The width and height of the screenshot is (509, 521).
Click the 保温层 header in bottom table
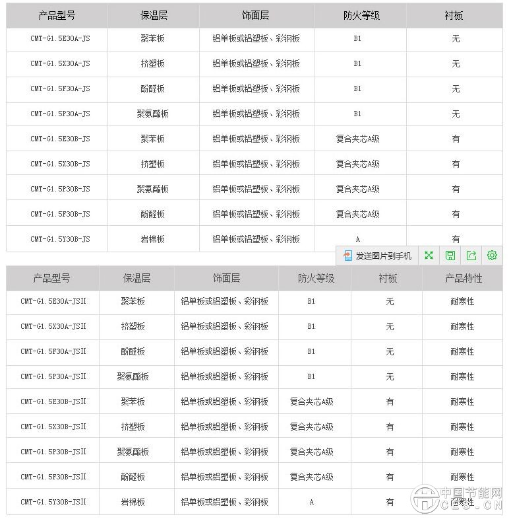(x=136, y=279)
